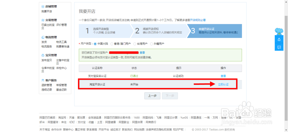Go to step 3 申请开店认证

point(215,31)
